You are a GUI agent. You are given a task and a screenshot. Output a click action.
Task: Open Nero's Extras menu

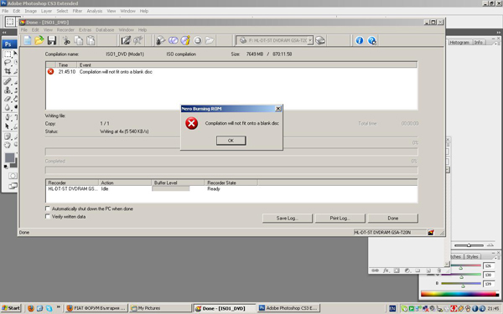click(x=85, y=30)
